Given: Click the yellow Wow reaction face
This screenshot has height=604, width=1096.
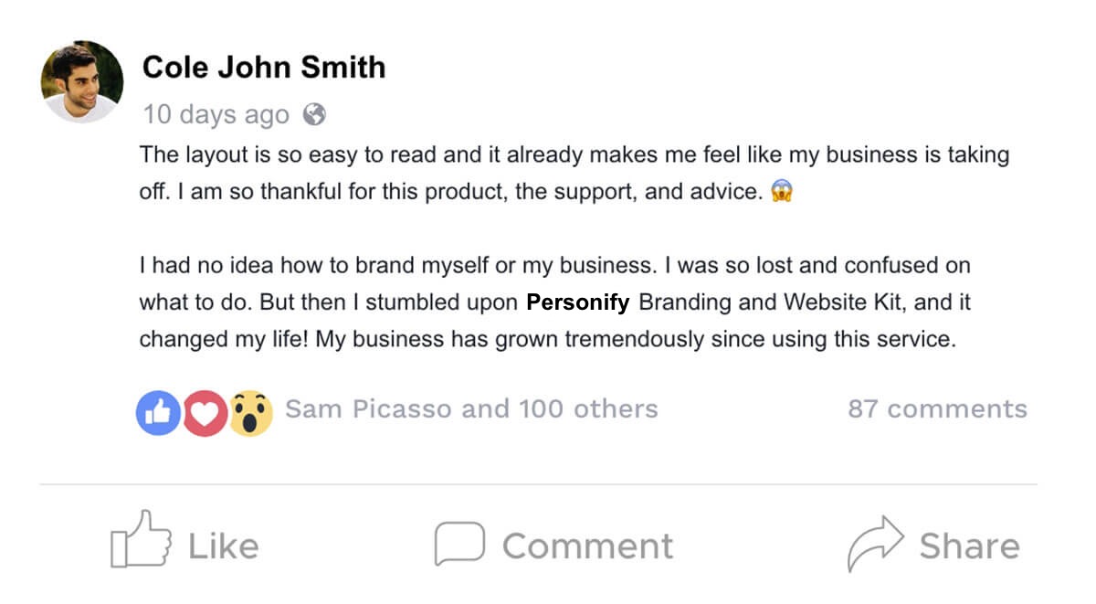Looking at the screenshot, I should click(250, 413).
